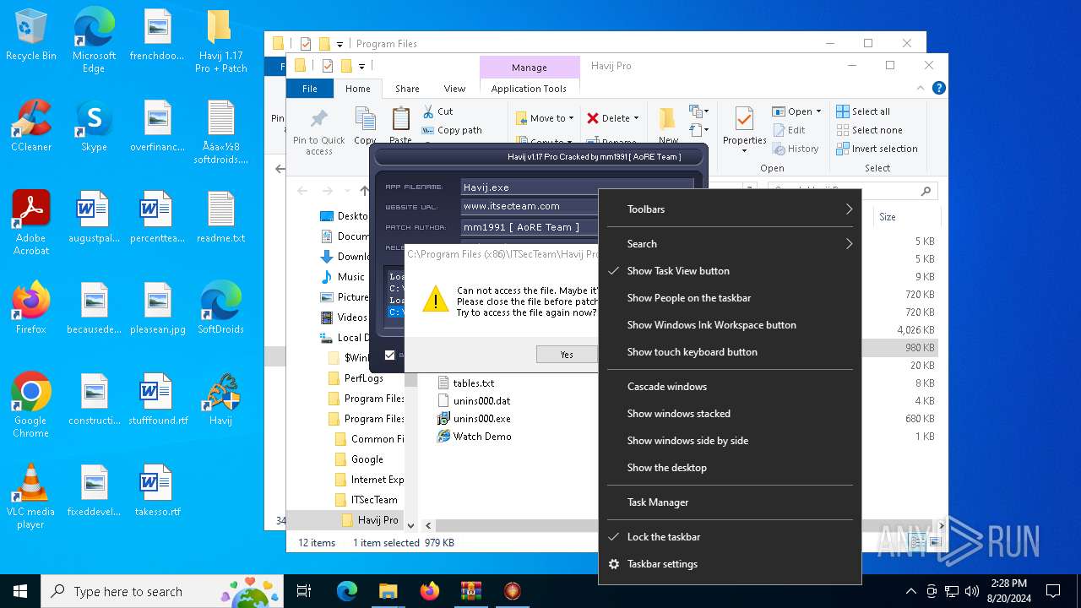Toggle Show touch keyboard button
1081x608 pixels.
tap(730, 352)
